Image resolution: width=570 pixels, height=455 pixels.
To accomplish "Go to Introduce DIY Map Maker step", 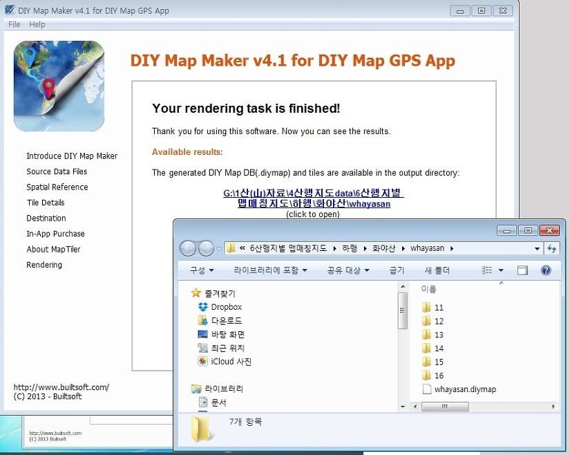I will coord(72,156).
